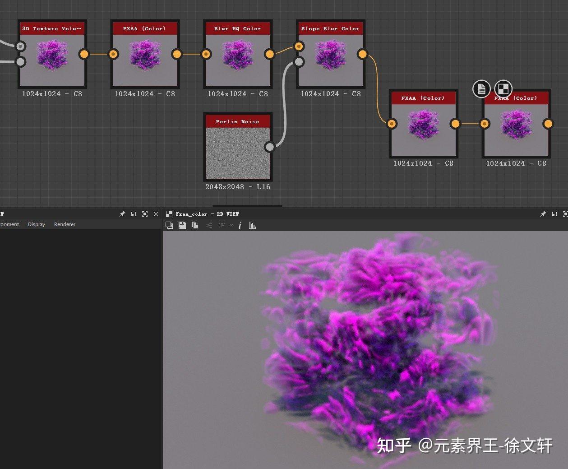The height and width of the screenshot is (469, 568).
Task: Open the UV display options dropdown
Action: (231, 225)
